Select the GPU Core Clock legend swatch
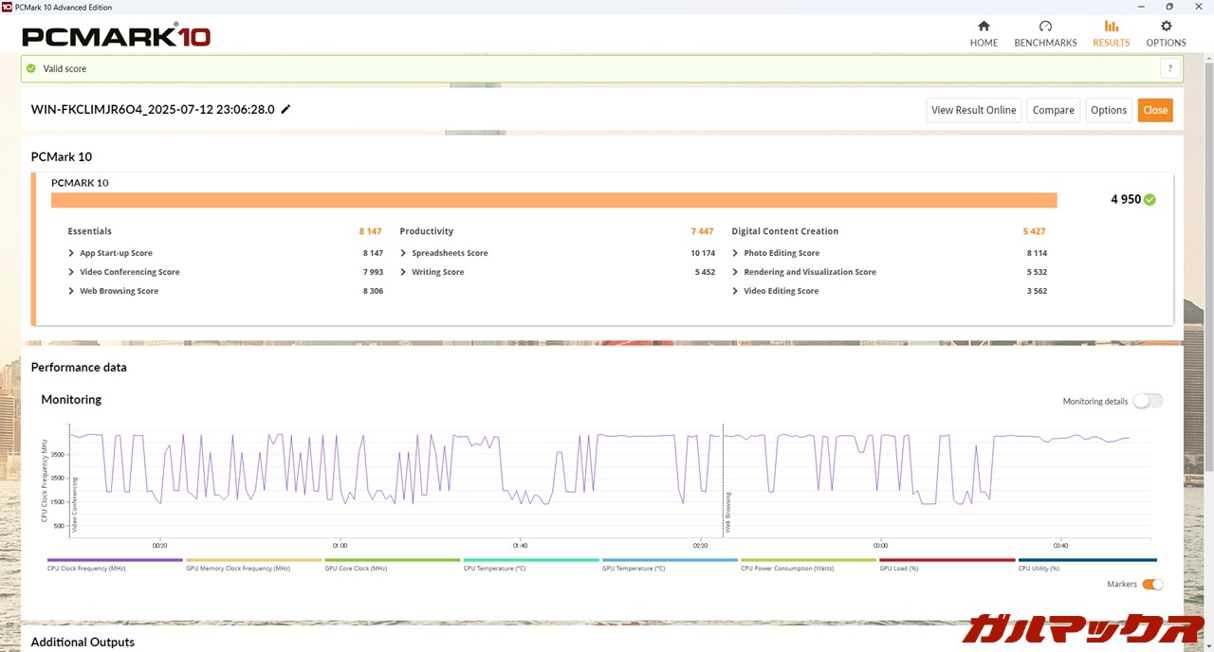Viewport: 1214px width, 652px height. click(393, 560)
